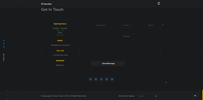Click the Friday label
Screen dimensions: 203x100
pos(60,33)
